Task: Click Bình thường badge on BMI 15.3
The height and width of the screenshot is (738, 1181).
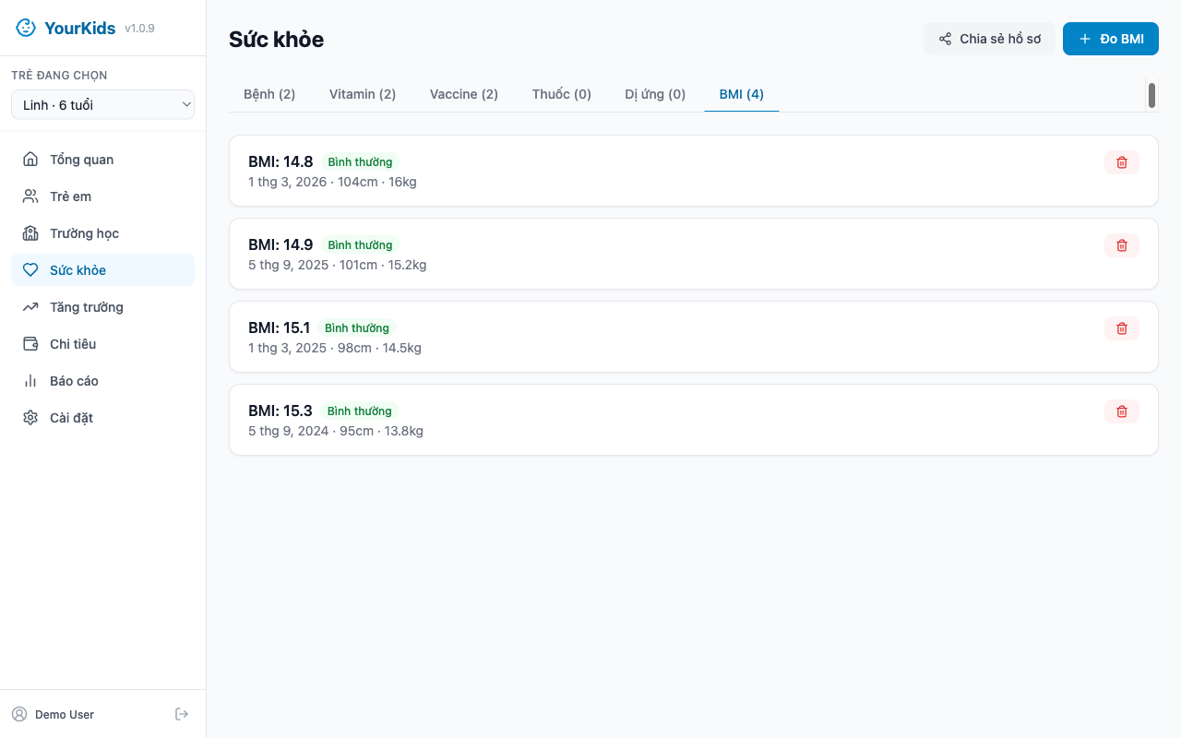Action: [359, 411]
